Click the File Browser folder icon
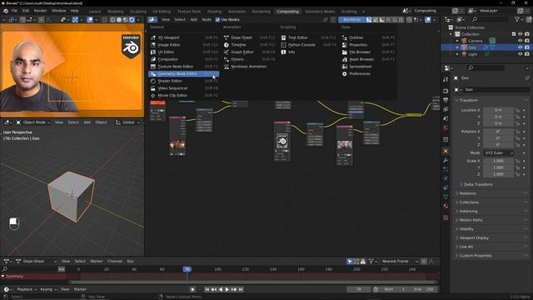Image resolution: width=533 pixels, height=300 pixels. click(344, 52)
